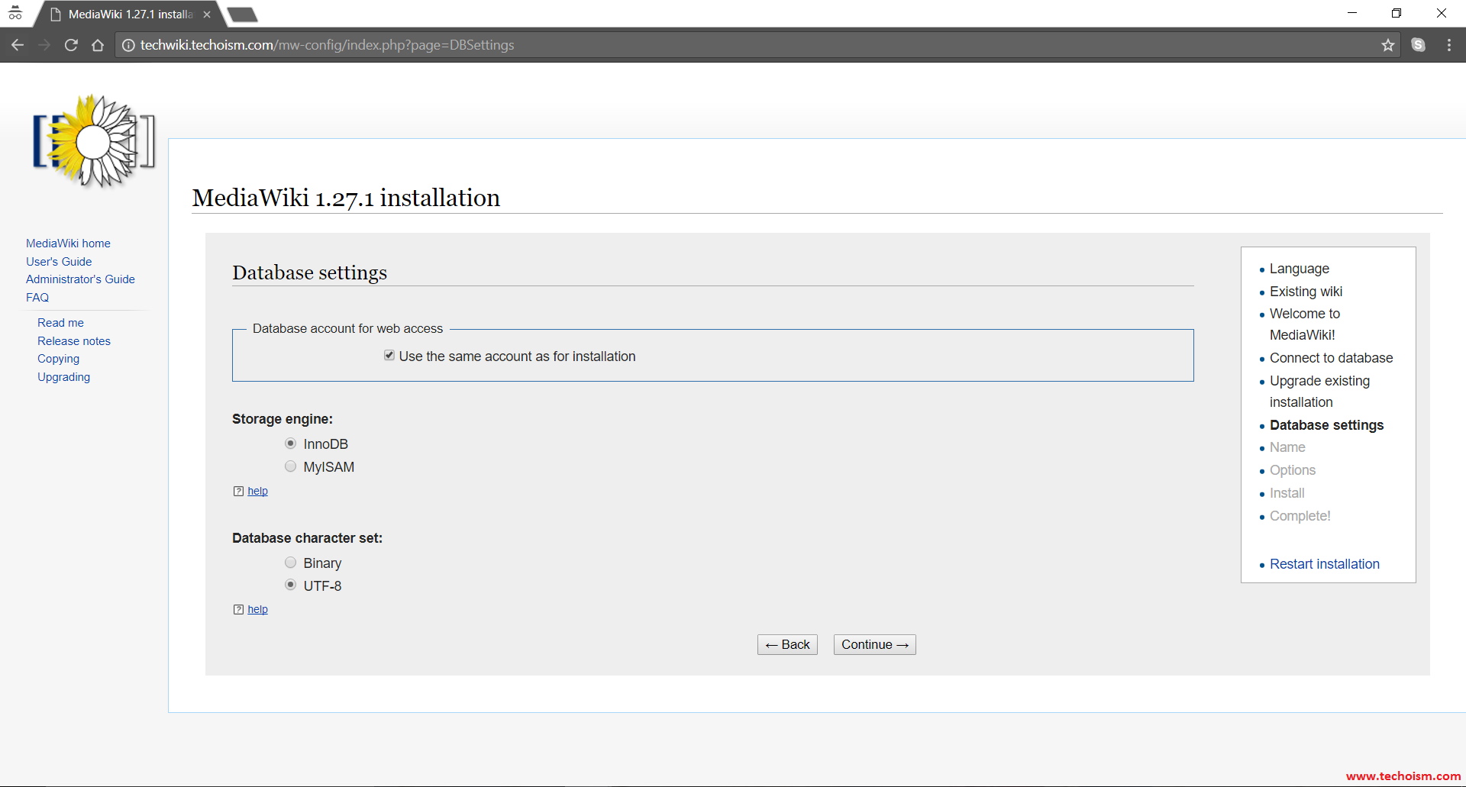Screen dimensions: 1466x787
Task: View site information icon in address bar
Action: (x=129, y=45)
